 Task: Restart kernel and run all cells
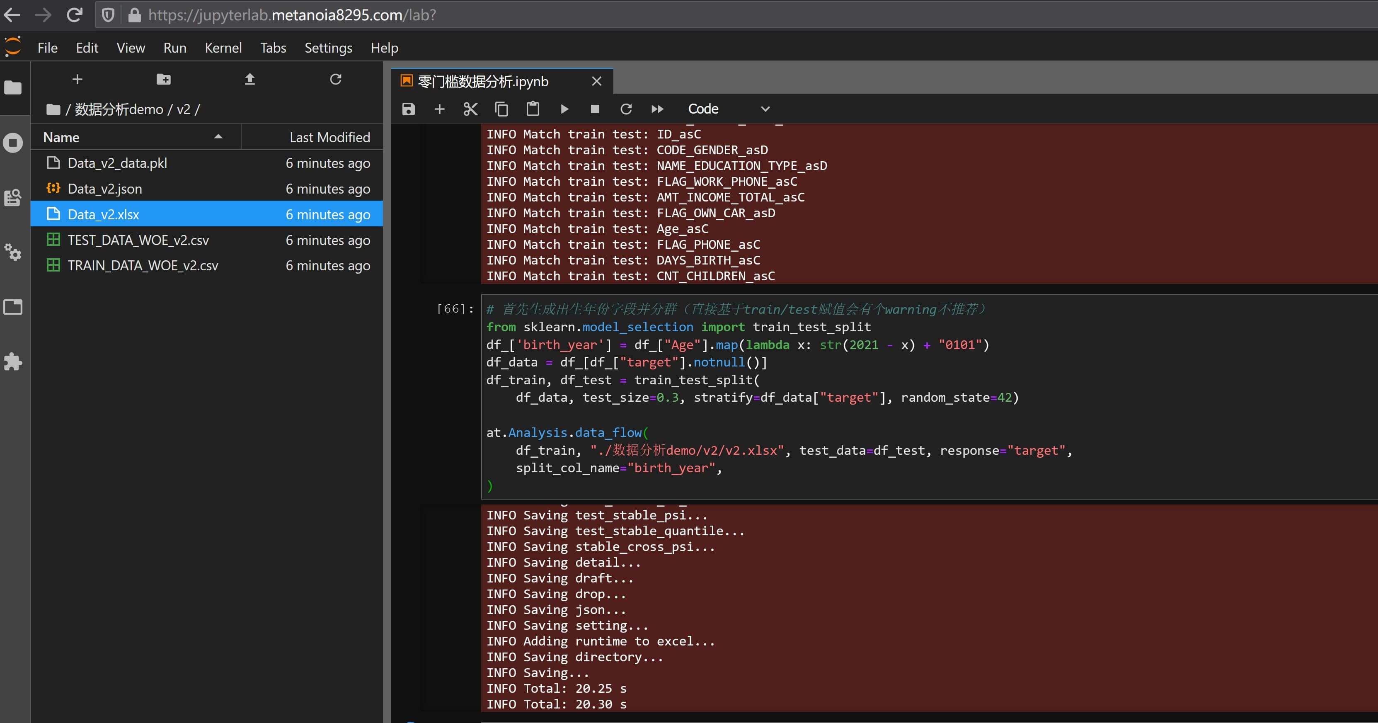tap(657, 109)
